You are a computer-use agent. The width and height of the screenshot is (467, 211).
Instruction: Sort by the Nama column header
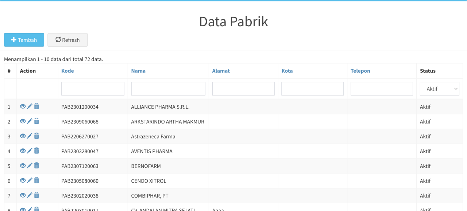[x=138, y=71]
